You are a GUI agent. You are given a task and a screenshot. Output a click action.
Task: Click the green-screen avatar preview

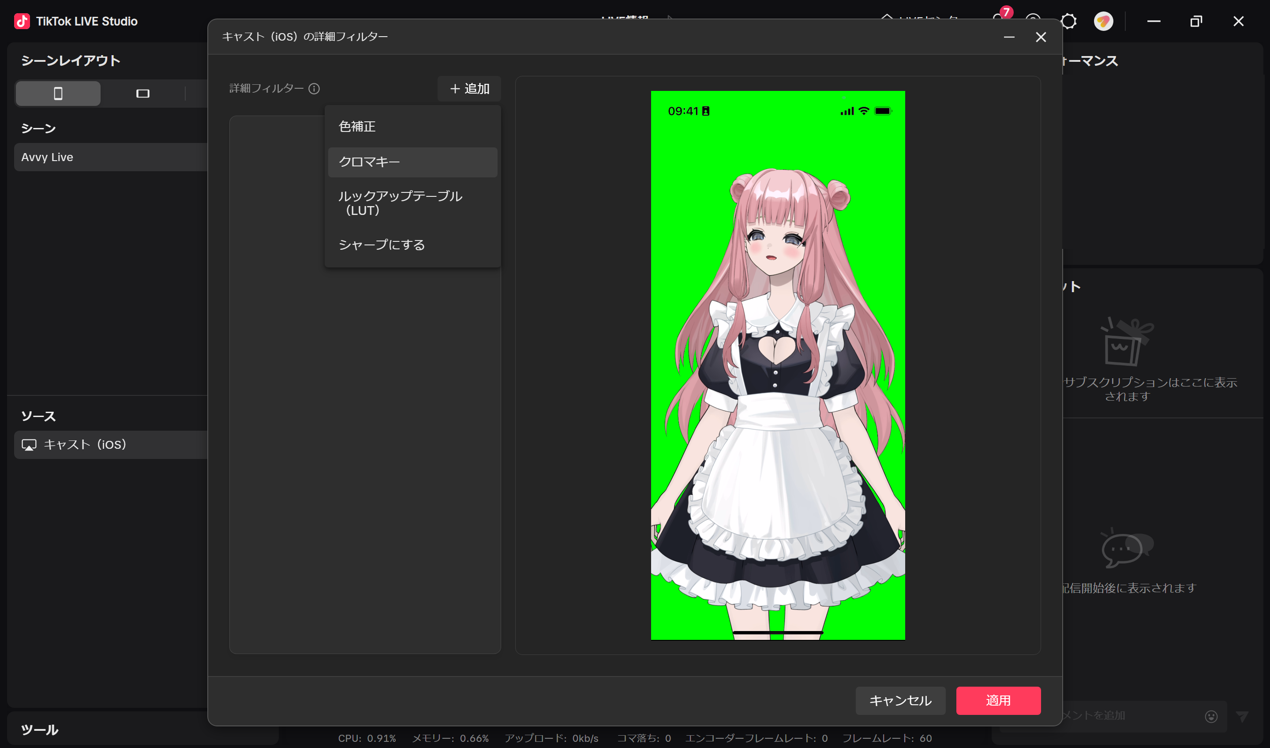pos(778,365)
